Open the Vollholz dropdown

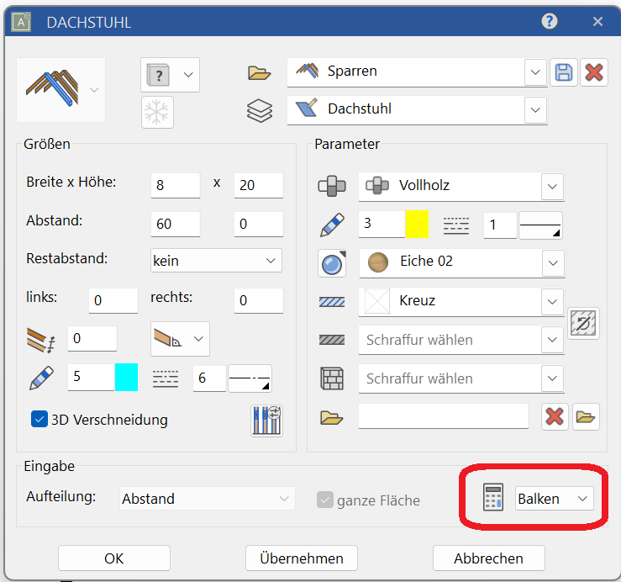point(552,187)
